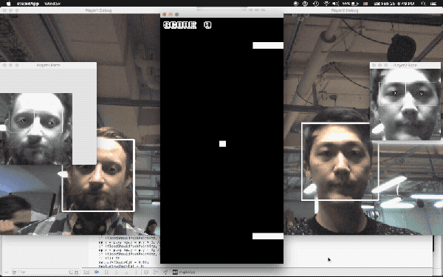Image resolution: width=443 pixels, height=277 pixels.
Task: Open the US flag input source menu
Action: [x=365, y=4]
